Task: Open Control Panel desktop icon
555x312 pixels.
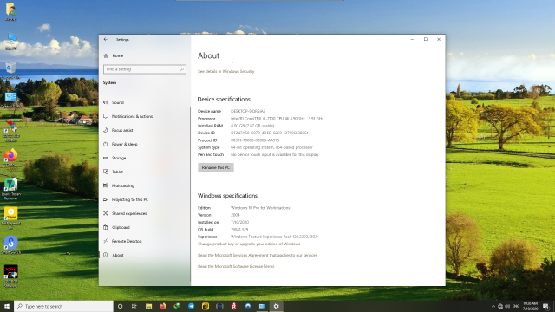Action: 10,100
